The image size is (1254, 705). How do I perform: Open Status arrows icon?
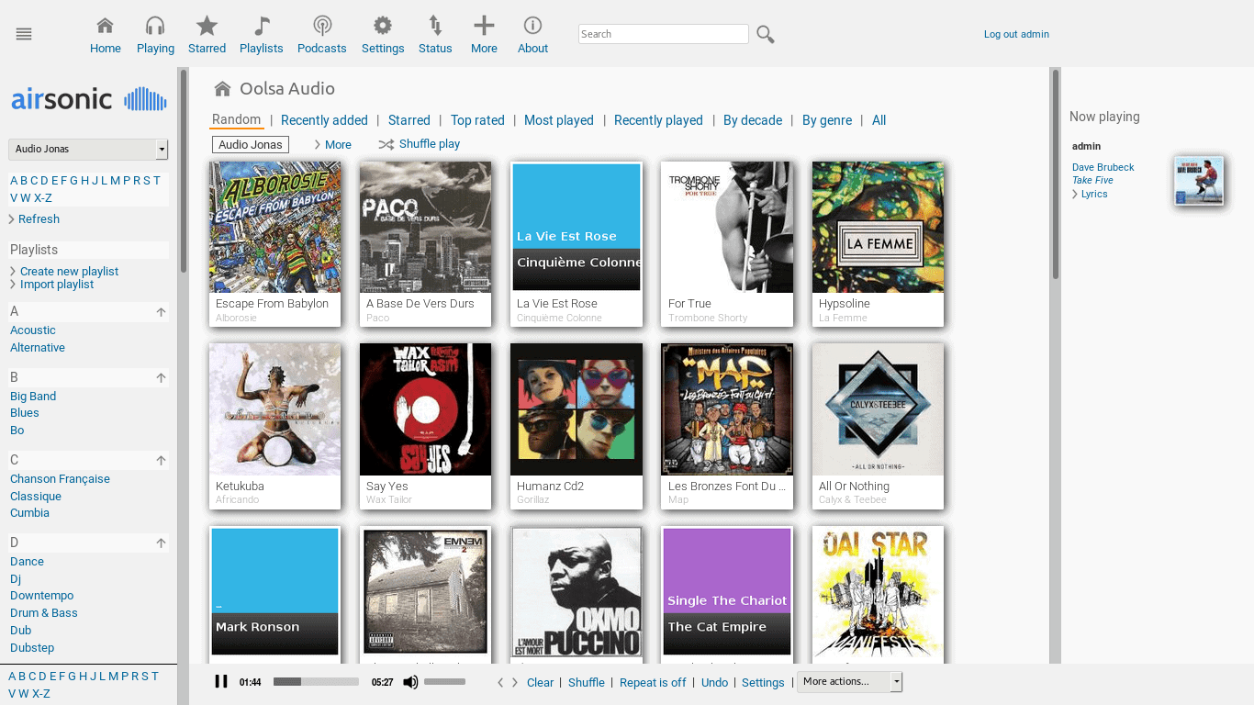point(435,26)
